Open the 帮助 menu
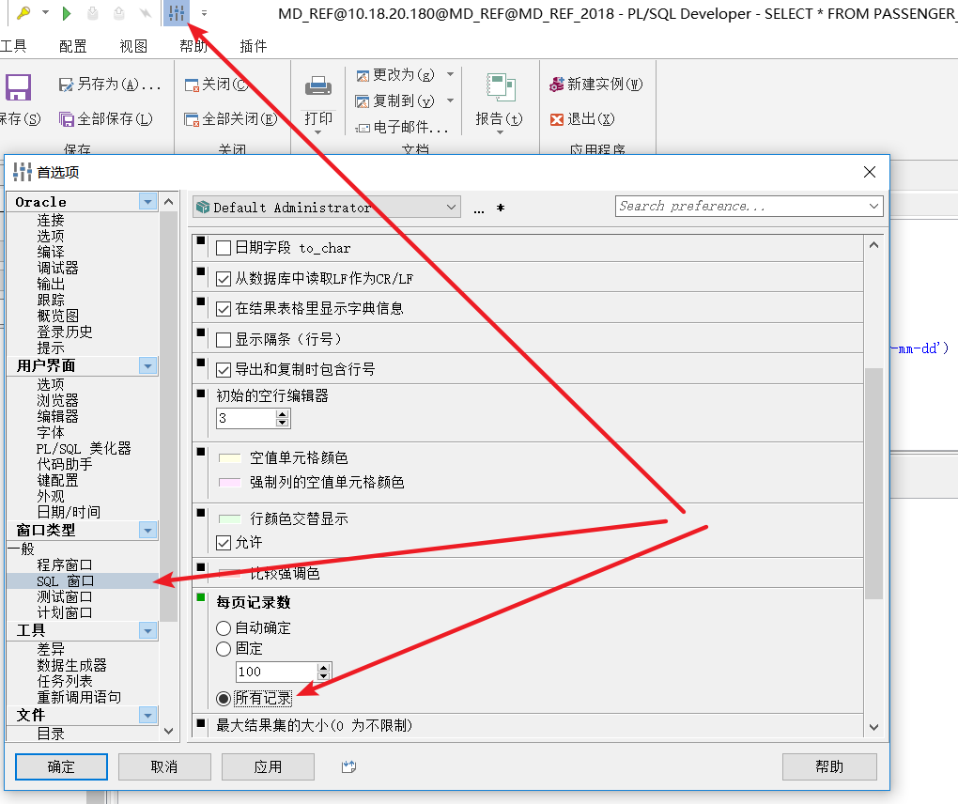 pos(193,46)
